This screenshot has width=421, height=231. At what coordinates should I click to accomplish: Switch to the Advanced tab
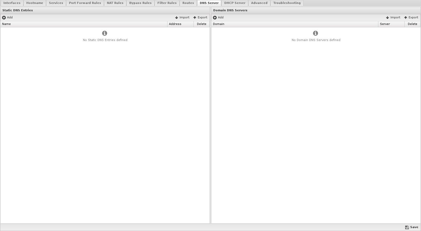pyautogui.click(x=259, y=3)
